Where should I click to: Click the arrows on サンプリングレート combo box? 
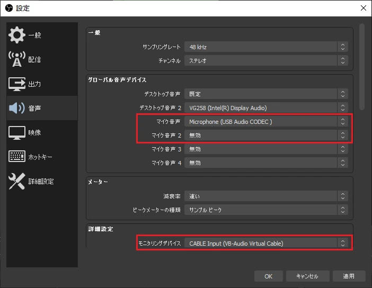point(342,47)
